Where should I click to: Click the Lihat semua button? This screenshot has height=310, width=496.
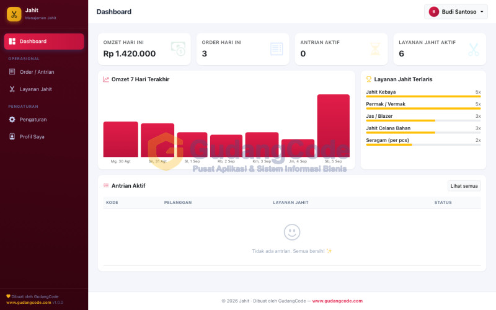point(464,186)
